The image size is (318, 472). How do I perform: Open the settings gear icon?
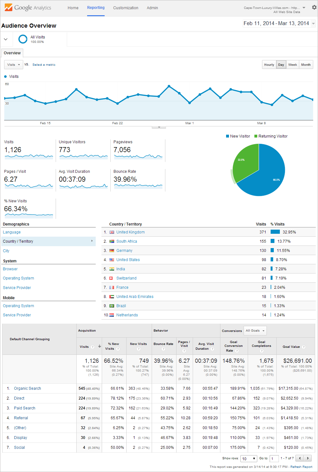(x=314, y=7)
